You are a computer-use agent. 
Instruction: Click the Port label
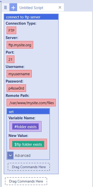coord(10,52)
